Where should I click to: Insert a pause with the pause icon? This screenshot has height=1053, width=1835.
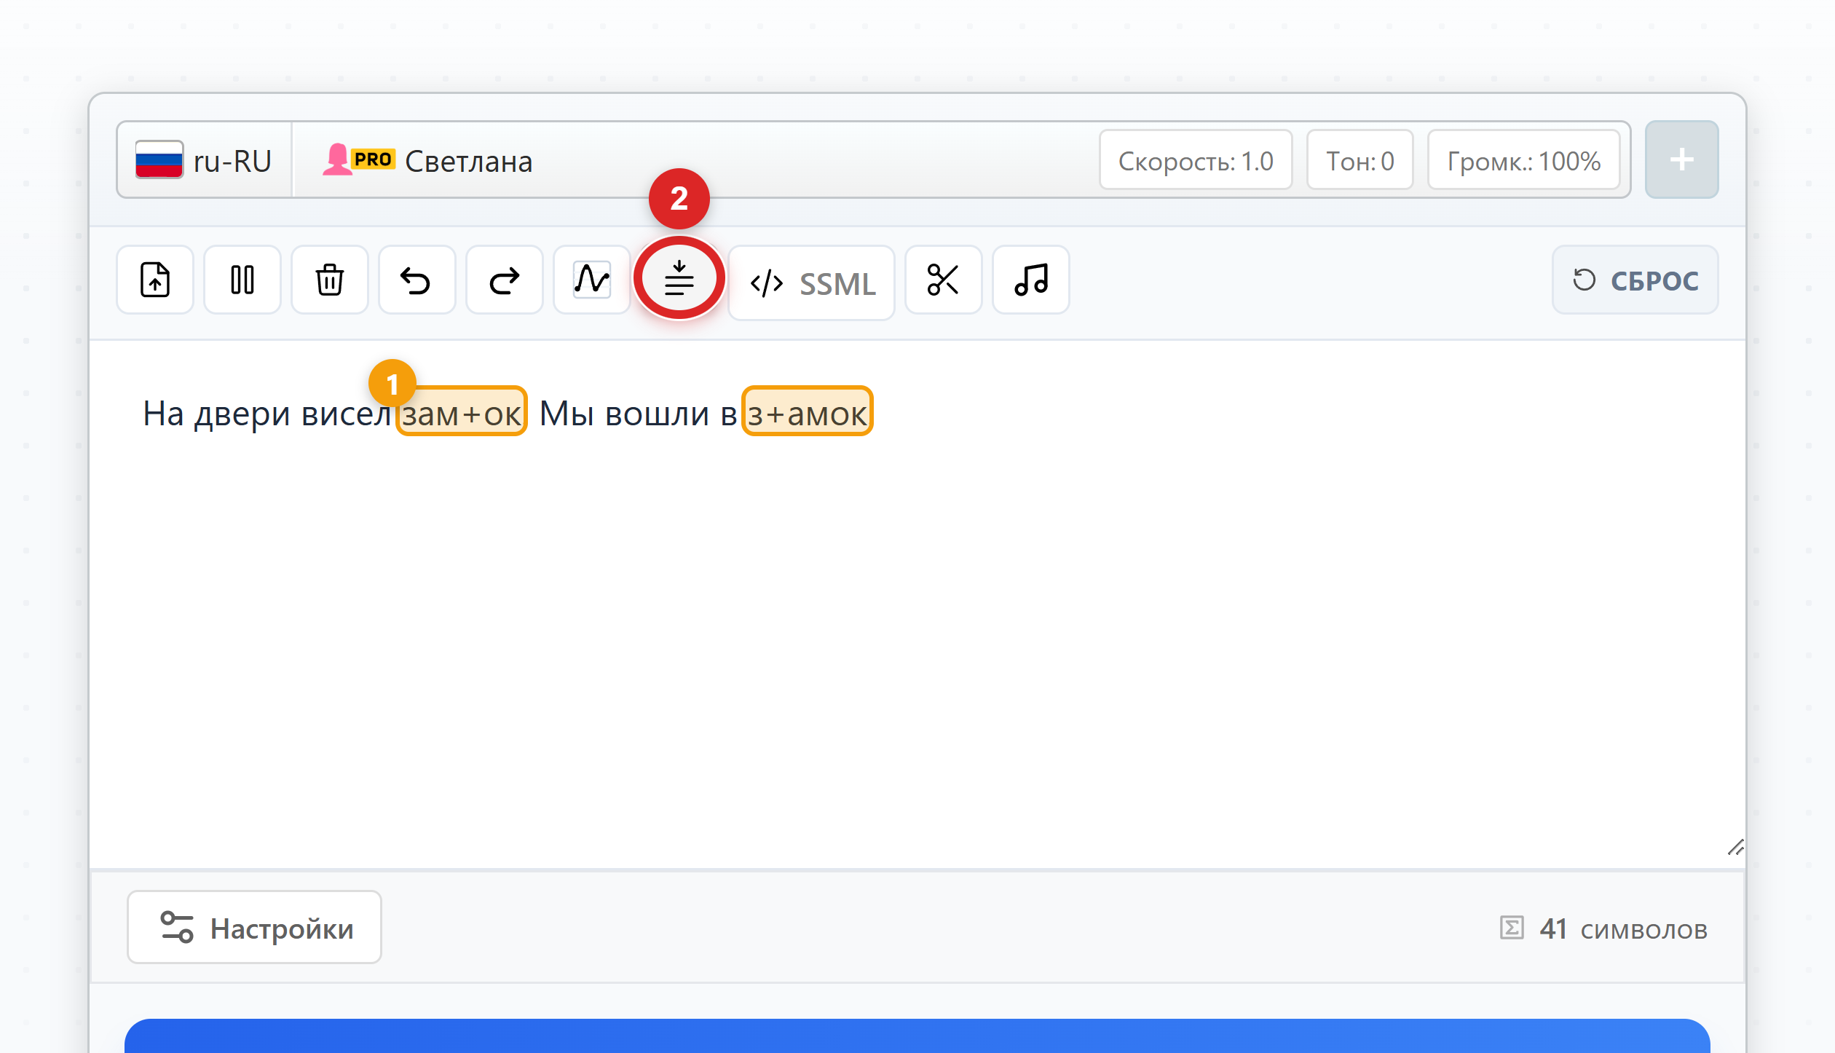[242, 280]
